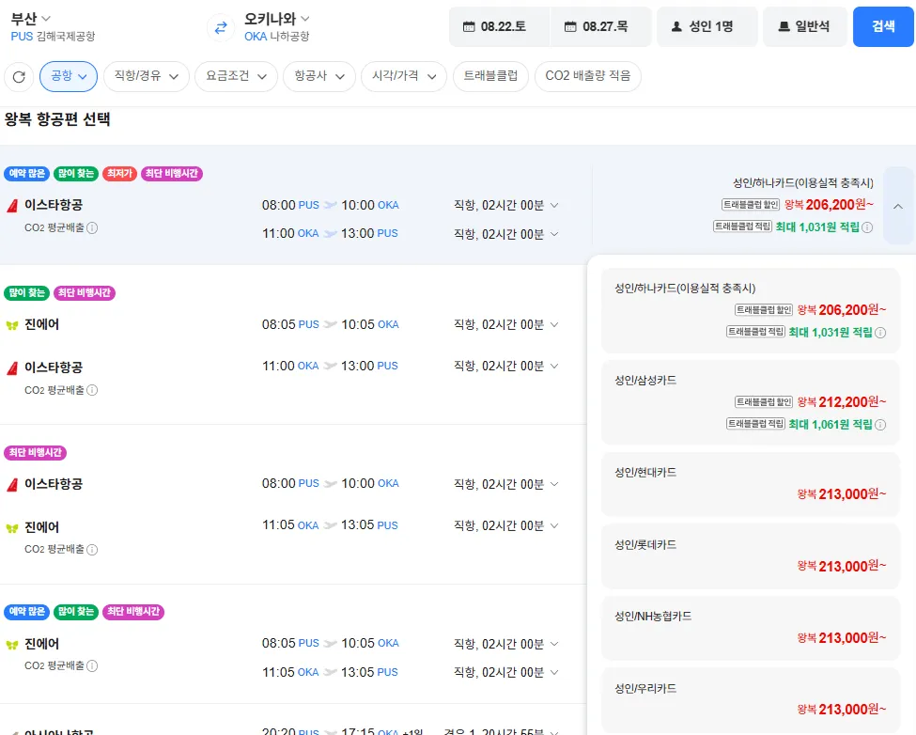Open the 오키나와 destination city dropdown
The height and width of the screenshot is (735, 916).
pos(277,19)
